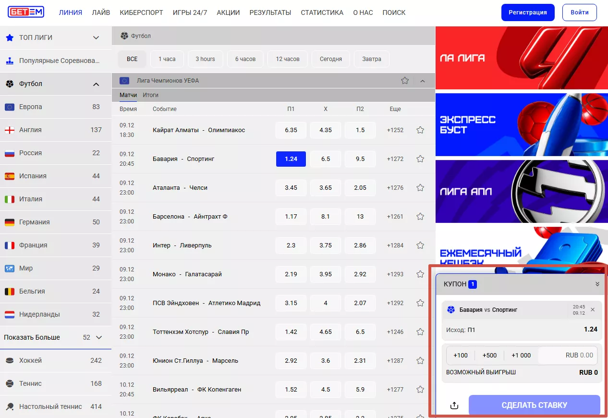Open the Хоккей sport icon in sidebar
The height and width of the screenshot is (418, 608).
pos(10,361)
